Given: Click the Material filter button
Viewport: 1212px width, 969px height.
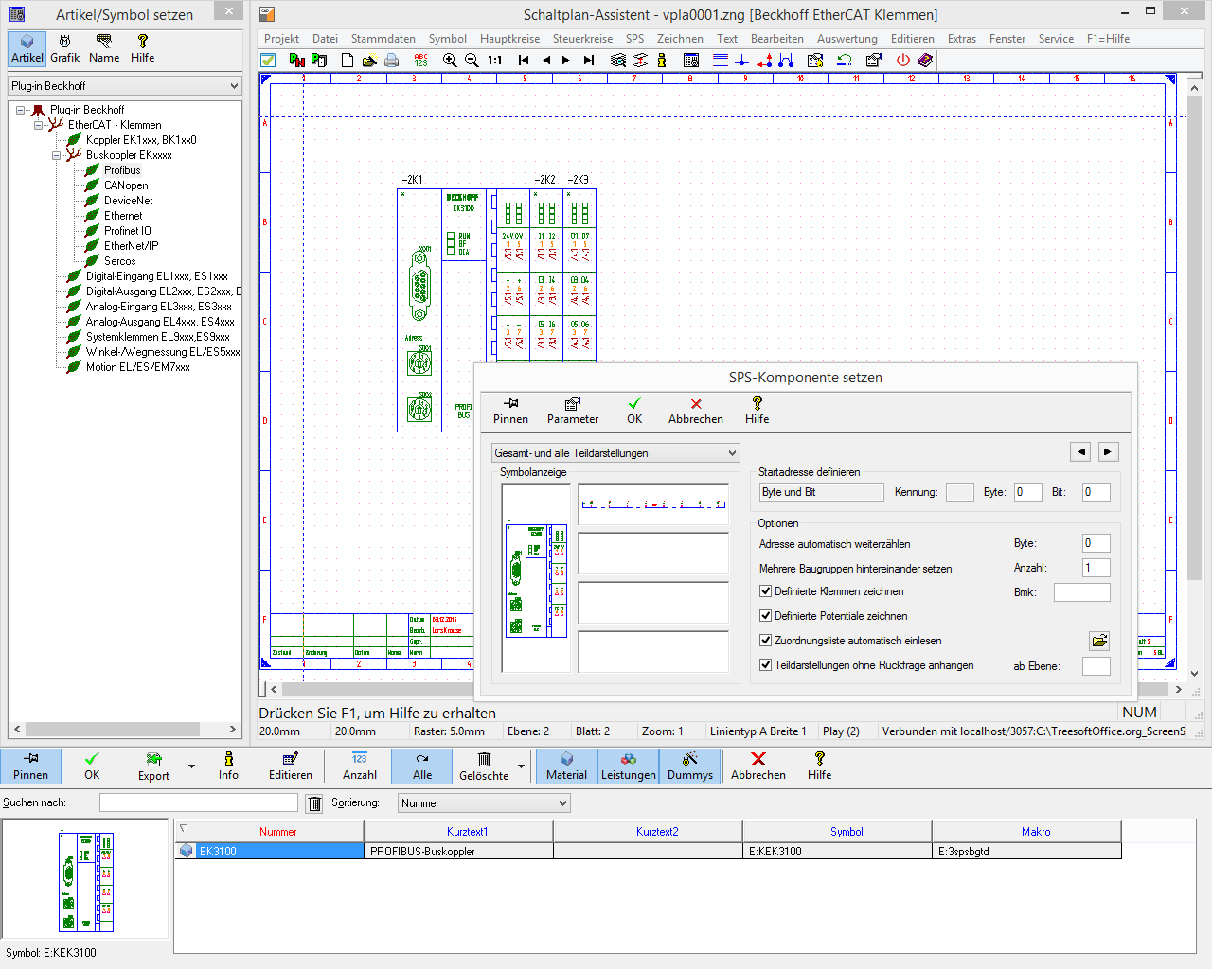Looking at the screenshot, I should pyautogui.click(x=566, y=766).
